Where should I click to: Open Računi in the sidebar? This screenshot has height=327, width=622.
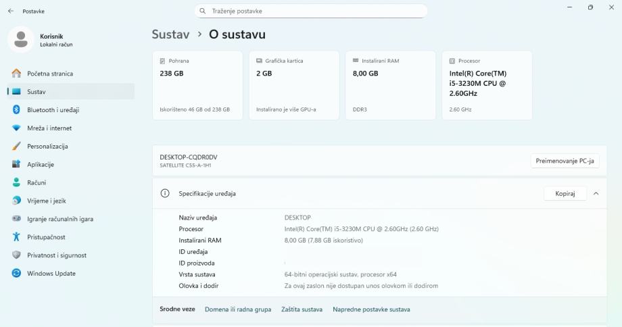[37, 182]
